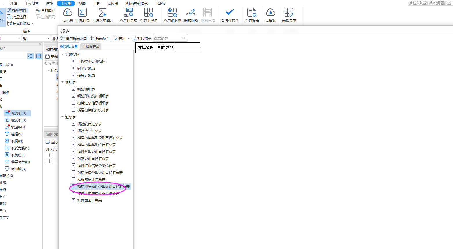Open 构件汇总信息明细表 report
The height and width of the screenshot is (249, 453).
(x=93, y=103)
